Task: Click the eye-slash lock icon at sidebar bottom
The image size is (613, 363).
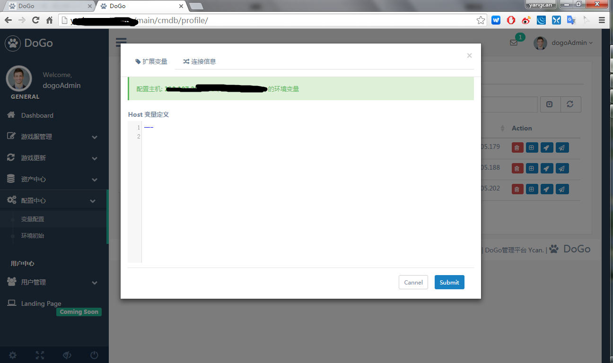Action: (67, 355)
